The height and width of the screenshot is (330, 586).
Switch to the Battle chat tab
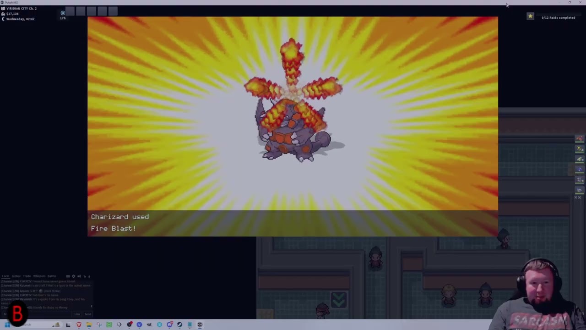click(52, 276)
